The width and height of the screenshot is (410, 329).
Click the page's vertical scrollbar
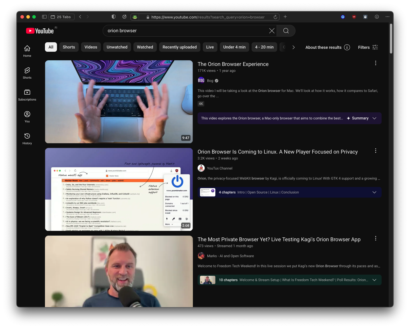391,38
